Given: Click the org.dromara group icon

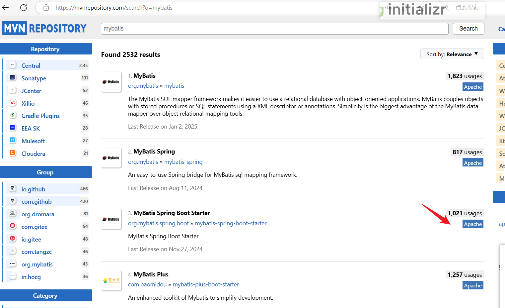Looking at the screenshot, I should [x=13, y=214].
